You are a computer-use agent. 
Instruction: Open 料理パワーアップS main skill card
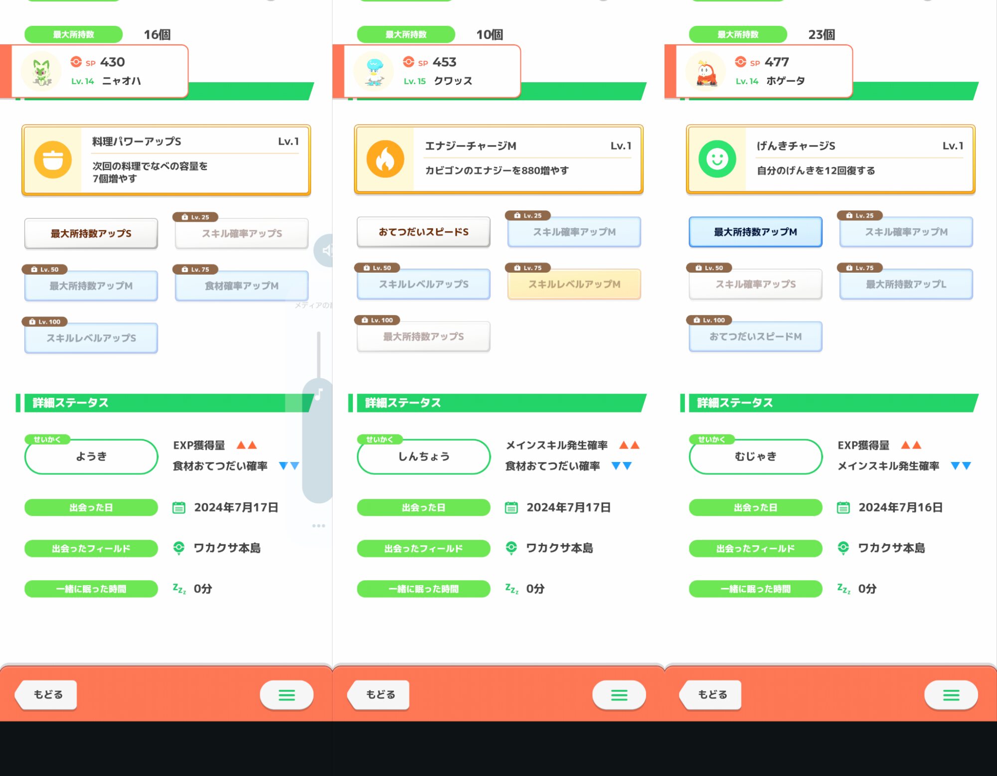(166, 159)
